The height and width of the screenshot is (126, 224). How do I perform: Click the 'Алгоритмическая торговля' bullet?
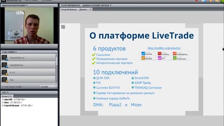coord(114,63)
